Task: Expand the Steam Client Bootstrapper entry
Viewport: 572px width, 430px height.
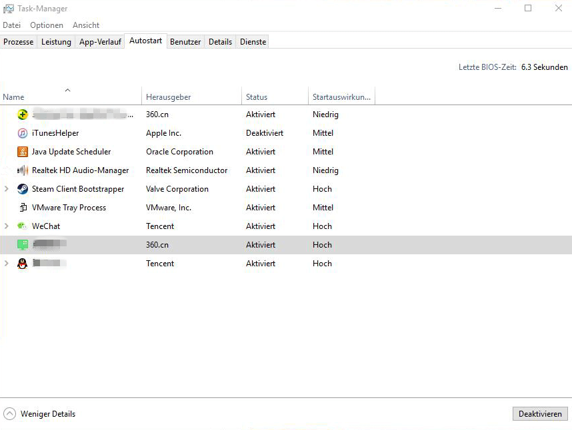Action: pyautogui.click(x=7, y=189)
